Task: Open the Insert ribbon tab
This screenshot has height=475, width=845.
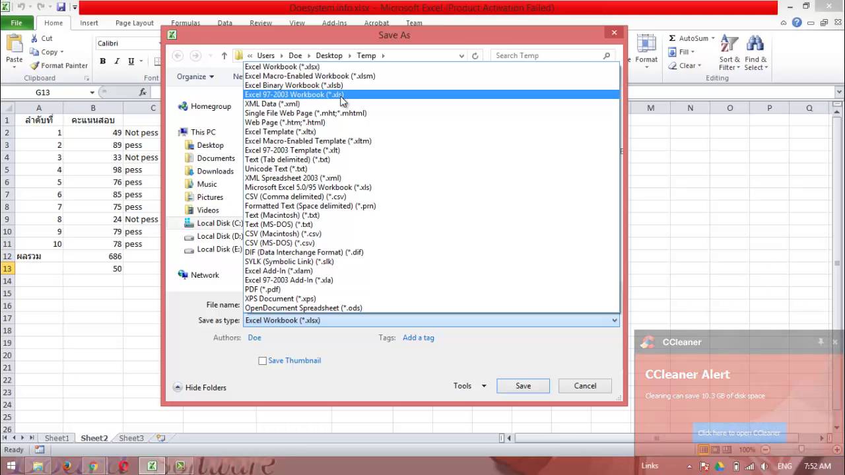Action: tap(89, 22)
